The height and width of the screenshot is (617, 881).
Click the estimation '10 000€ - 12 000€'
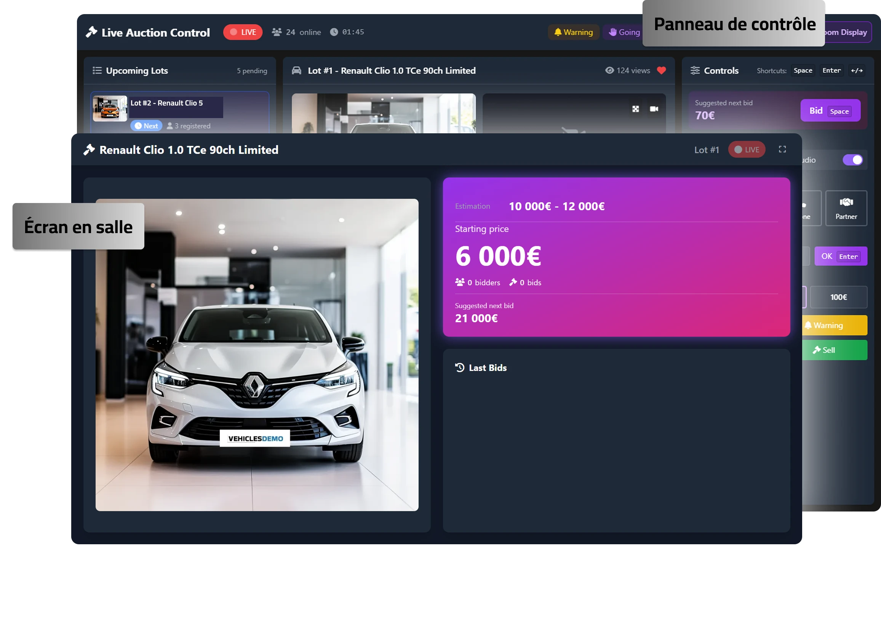[x=556, y=206]
